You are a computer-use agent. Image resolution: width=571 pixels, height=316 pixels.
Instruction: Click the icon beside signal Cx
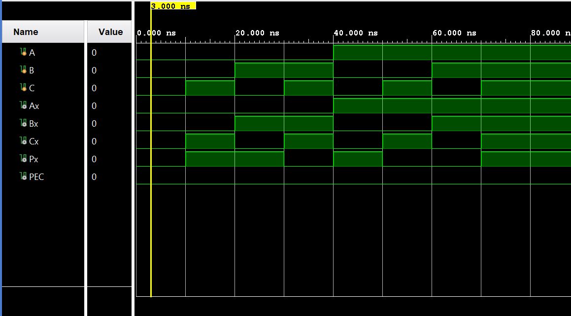[23, 141]
